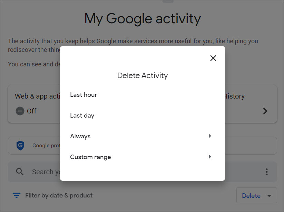Open the three-dot overflow menu

tap(266, 172)
